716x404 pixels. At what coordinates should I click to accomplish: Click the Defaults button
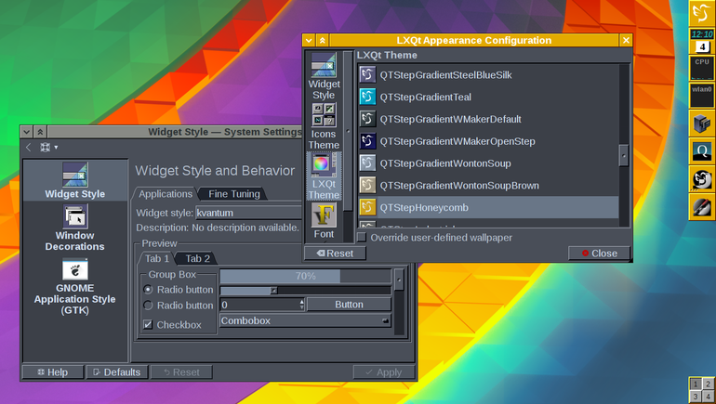coord(117,372)
